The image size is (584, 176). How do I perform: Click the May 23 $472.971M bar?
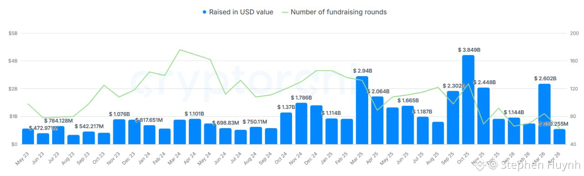(x=28, y=137)
